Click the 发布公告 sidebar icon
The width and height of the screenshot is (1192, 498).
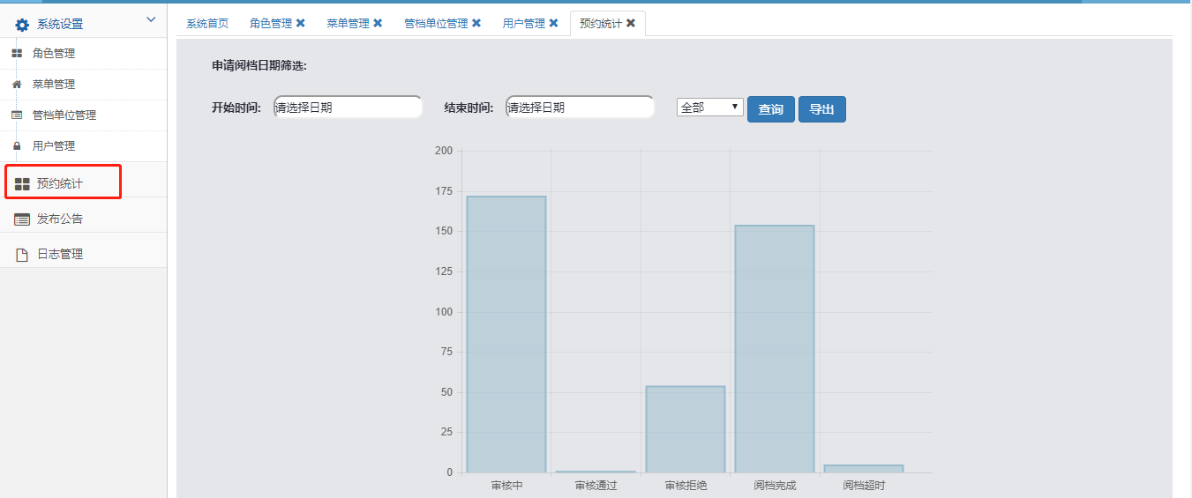click(22, 219)
